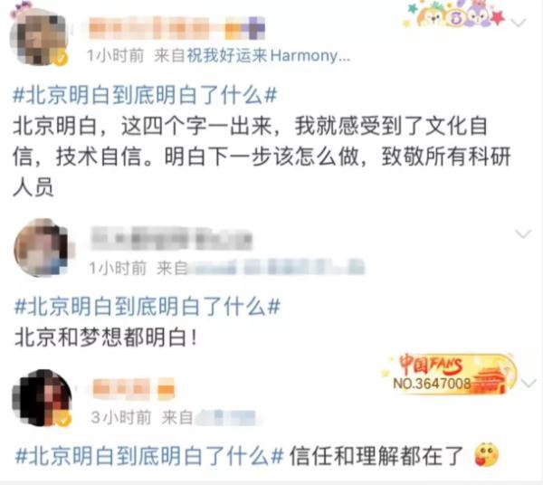The height and width of the screenshot is (485, 543).
Task: Open the second poster's round avatar
Action: [43, 248]
